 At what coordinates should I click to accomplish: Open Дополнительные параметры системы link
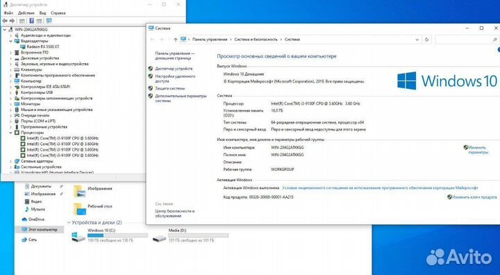pyautogui.click(x=181, y=98)
